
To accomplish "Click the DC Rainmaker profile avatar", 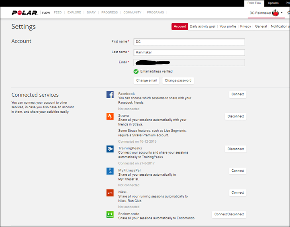I will coord(276,13).
